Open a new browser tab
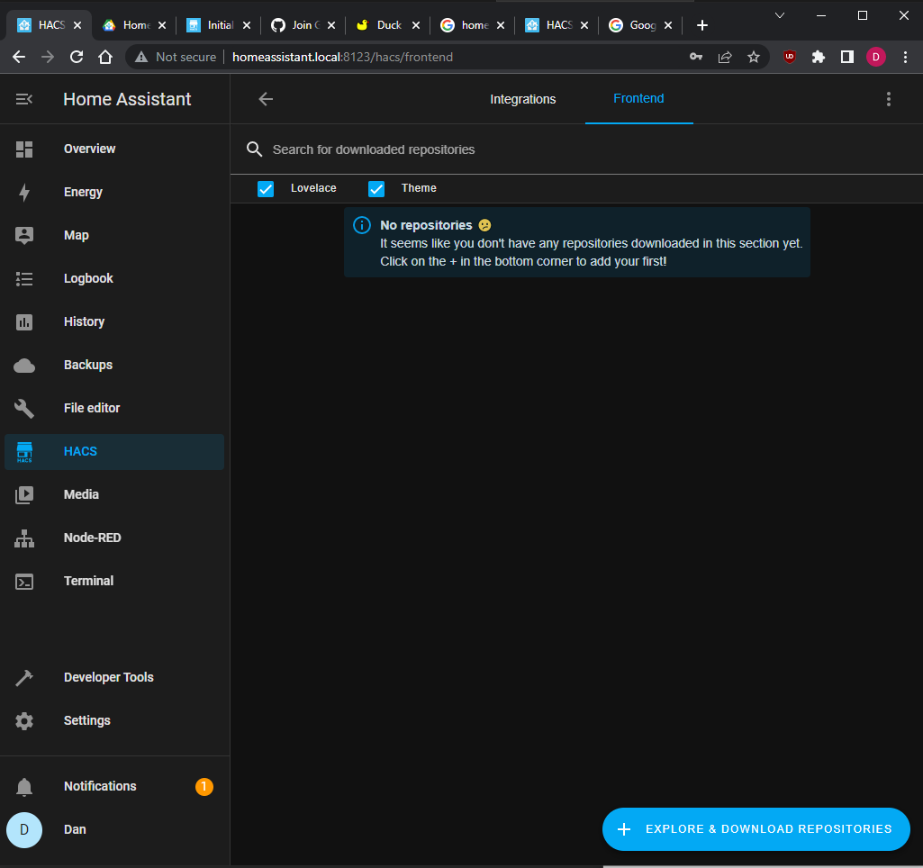This screenshot has width=923, height=868. tap(701, 25)
